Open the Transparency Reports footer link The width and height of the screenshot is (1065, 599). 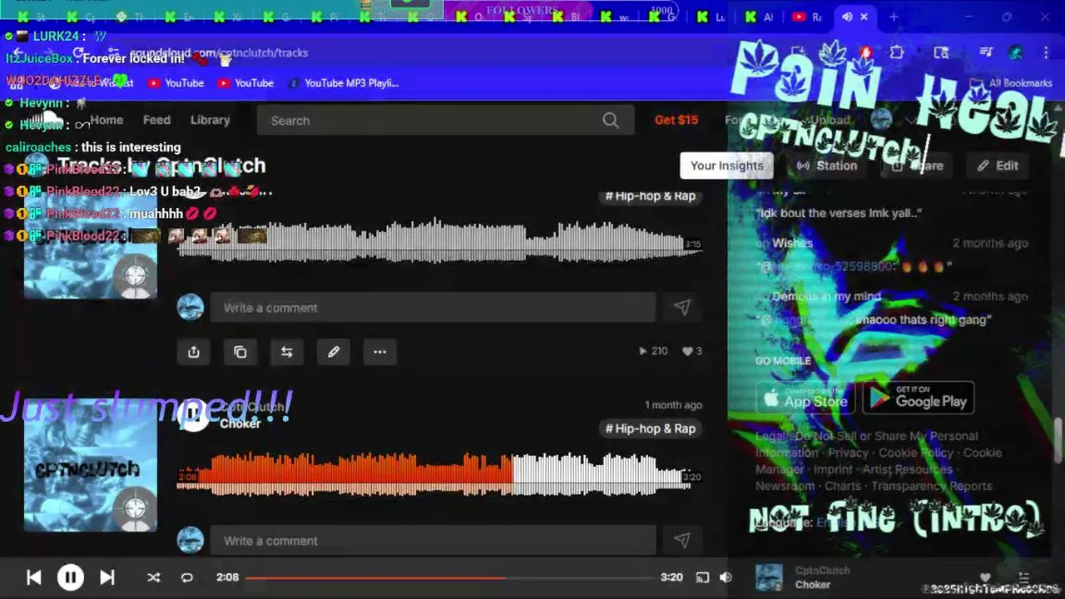point(932,486)
